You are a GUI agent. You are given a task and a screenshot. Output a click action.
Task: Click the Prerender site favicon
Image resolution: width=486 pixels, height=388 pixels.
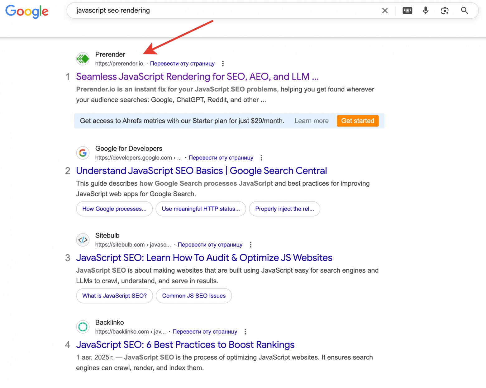click(83, 58)
